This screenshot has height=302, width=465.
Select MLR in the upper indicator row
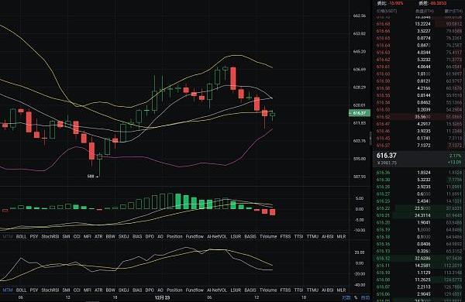point(341,236)
